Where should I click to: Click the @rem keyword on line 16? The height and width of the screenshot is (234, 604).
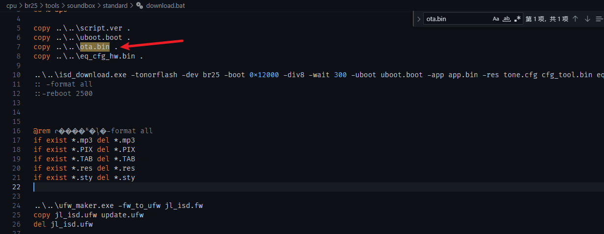pyautogui.click(x=42, y=131)
